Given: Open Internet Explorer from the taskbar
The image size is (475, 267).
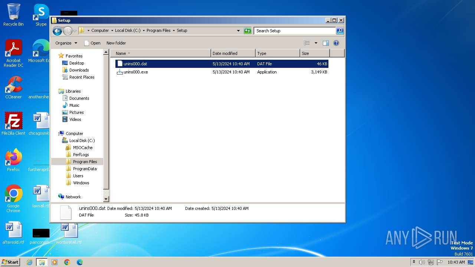Looking at the screenshot, I should [29, 262].
